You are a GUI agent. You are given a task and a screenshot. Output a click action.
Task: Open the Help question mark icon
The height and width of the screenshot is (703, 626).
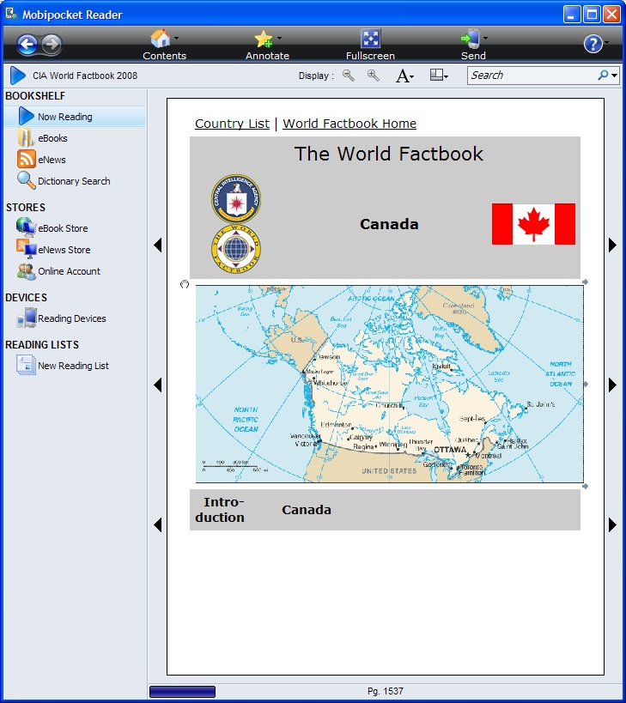coord(593,44)
